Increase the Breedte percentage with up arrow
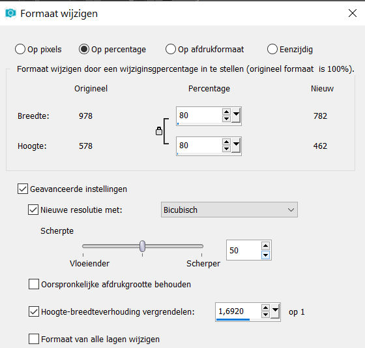This screenshot has width=365, height=348. click(x=226, y=112)
